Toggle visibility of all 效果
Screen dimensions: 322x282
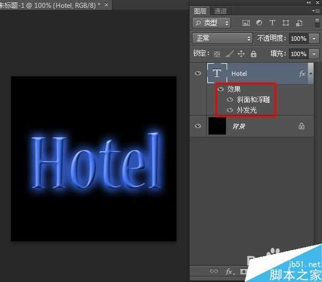pos(221,89)
